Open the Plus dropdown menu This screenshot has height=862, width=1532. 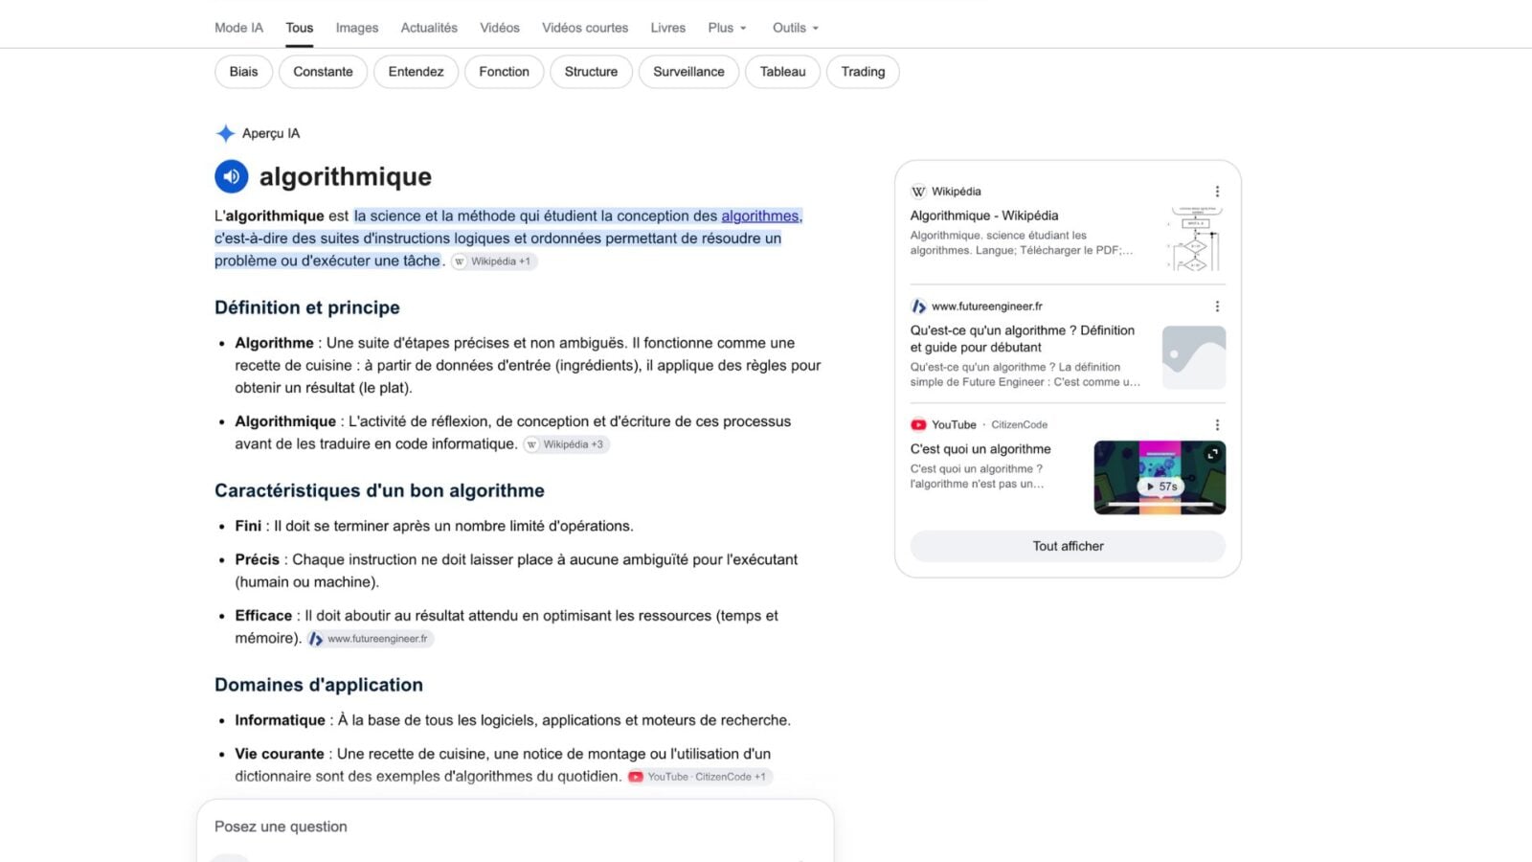(727, 28)
